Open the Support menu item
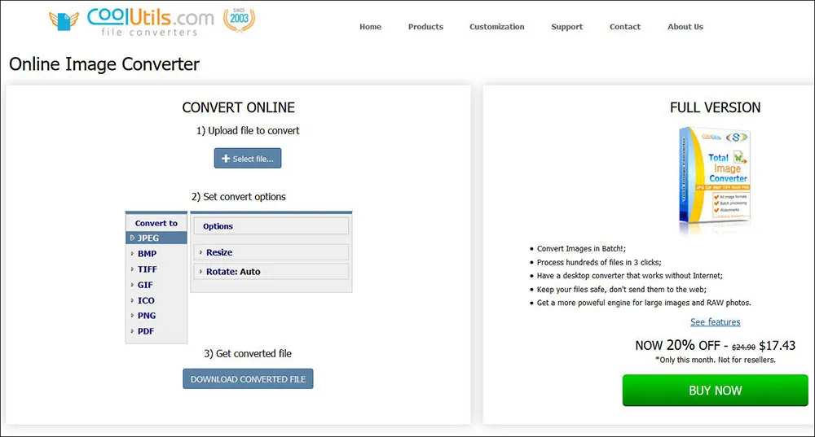 pos(566,27)
